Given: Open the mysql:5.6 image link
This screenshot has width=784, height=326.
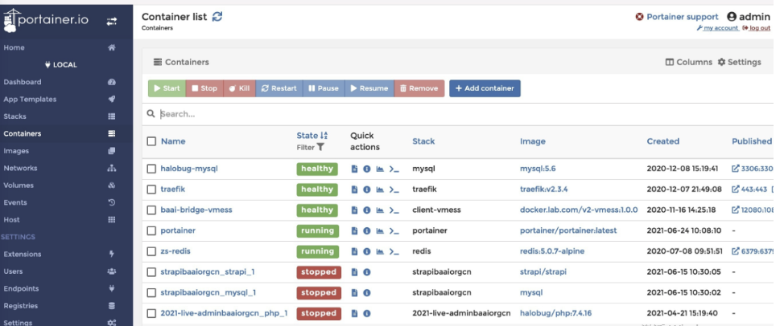Looking at the screenshot, I should (538, 169).
